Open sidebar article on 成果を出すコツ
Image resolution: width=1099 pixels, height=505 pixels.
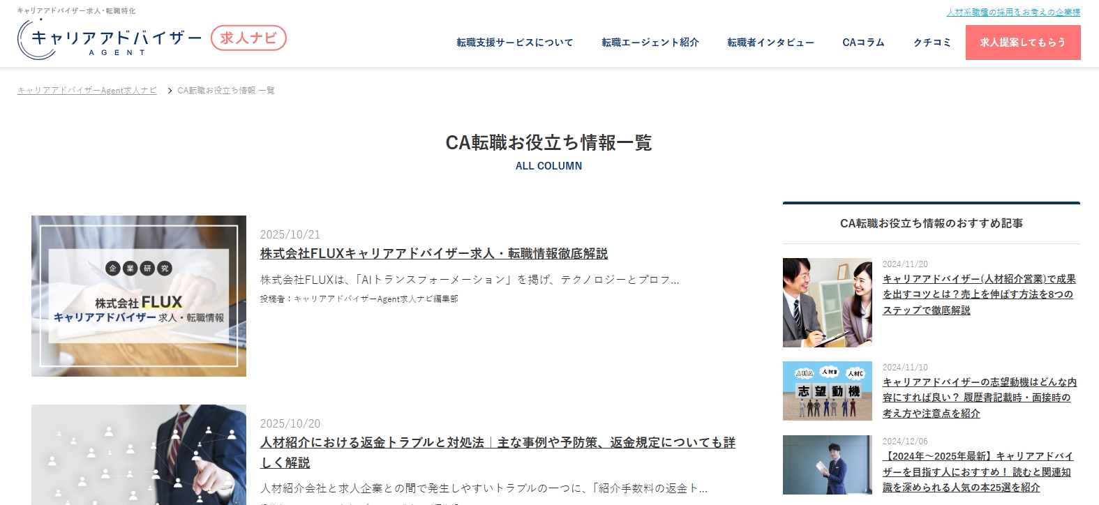pyautogui.click(x=978, y=294)
